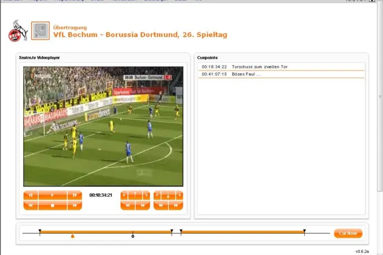Stop video playback
The image size is (383, 255).
pos(52,205)
